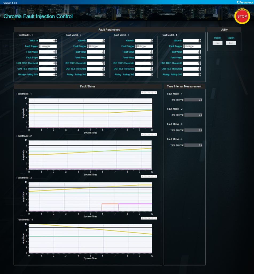Reset the Fault Model 3 chart view

pos(155,176)
